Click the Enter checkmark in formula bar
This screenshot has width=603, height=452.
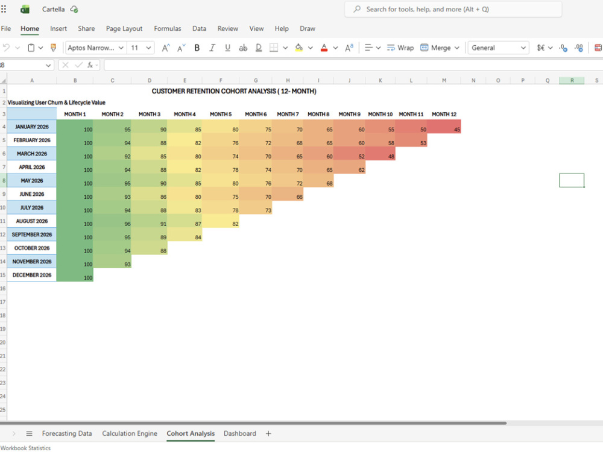pyautogui.click(x=78, y=65)
